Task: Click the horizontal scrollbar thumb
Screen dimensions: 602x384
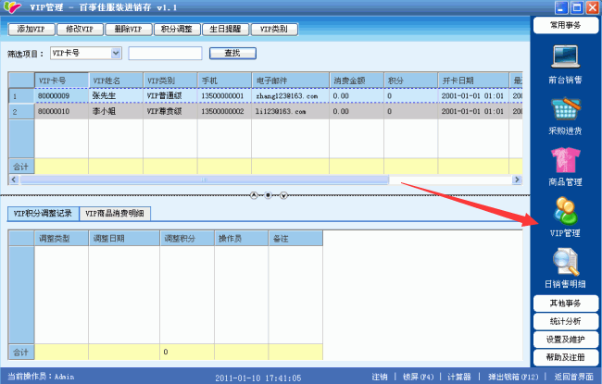Action: [x=205, y=180]
